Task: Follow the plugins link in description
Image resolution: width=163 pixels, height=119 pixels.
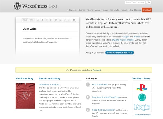Action: click(x=126, y=37)
